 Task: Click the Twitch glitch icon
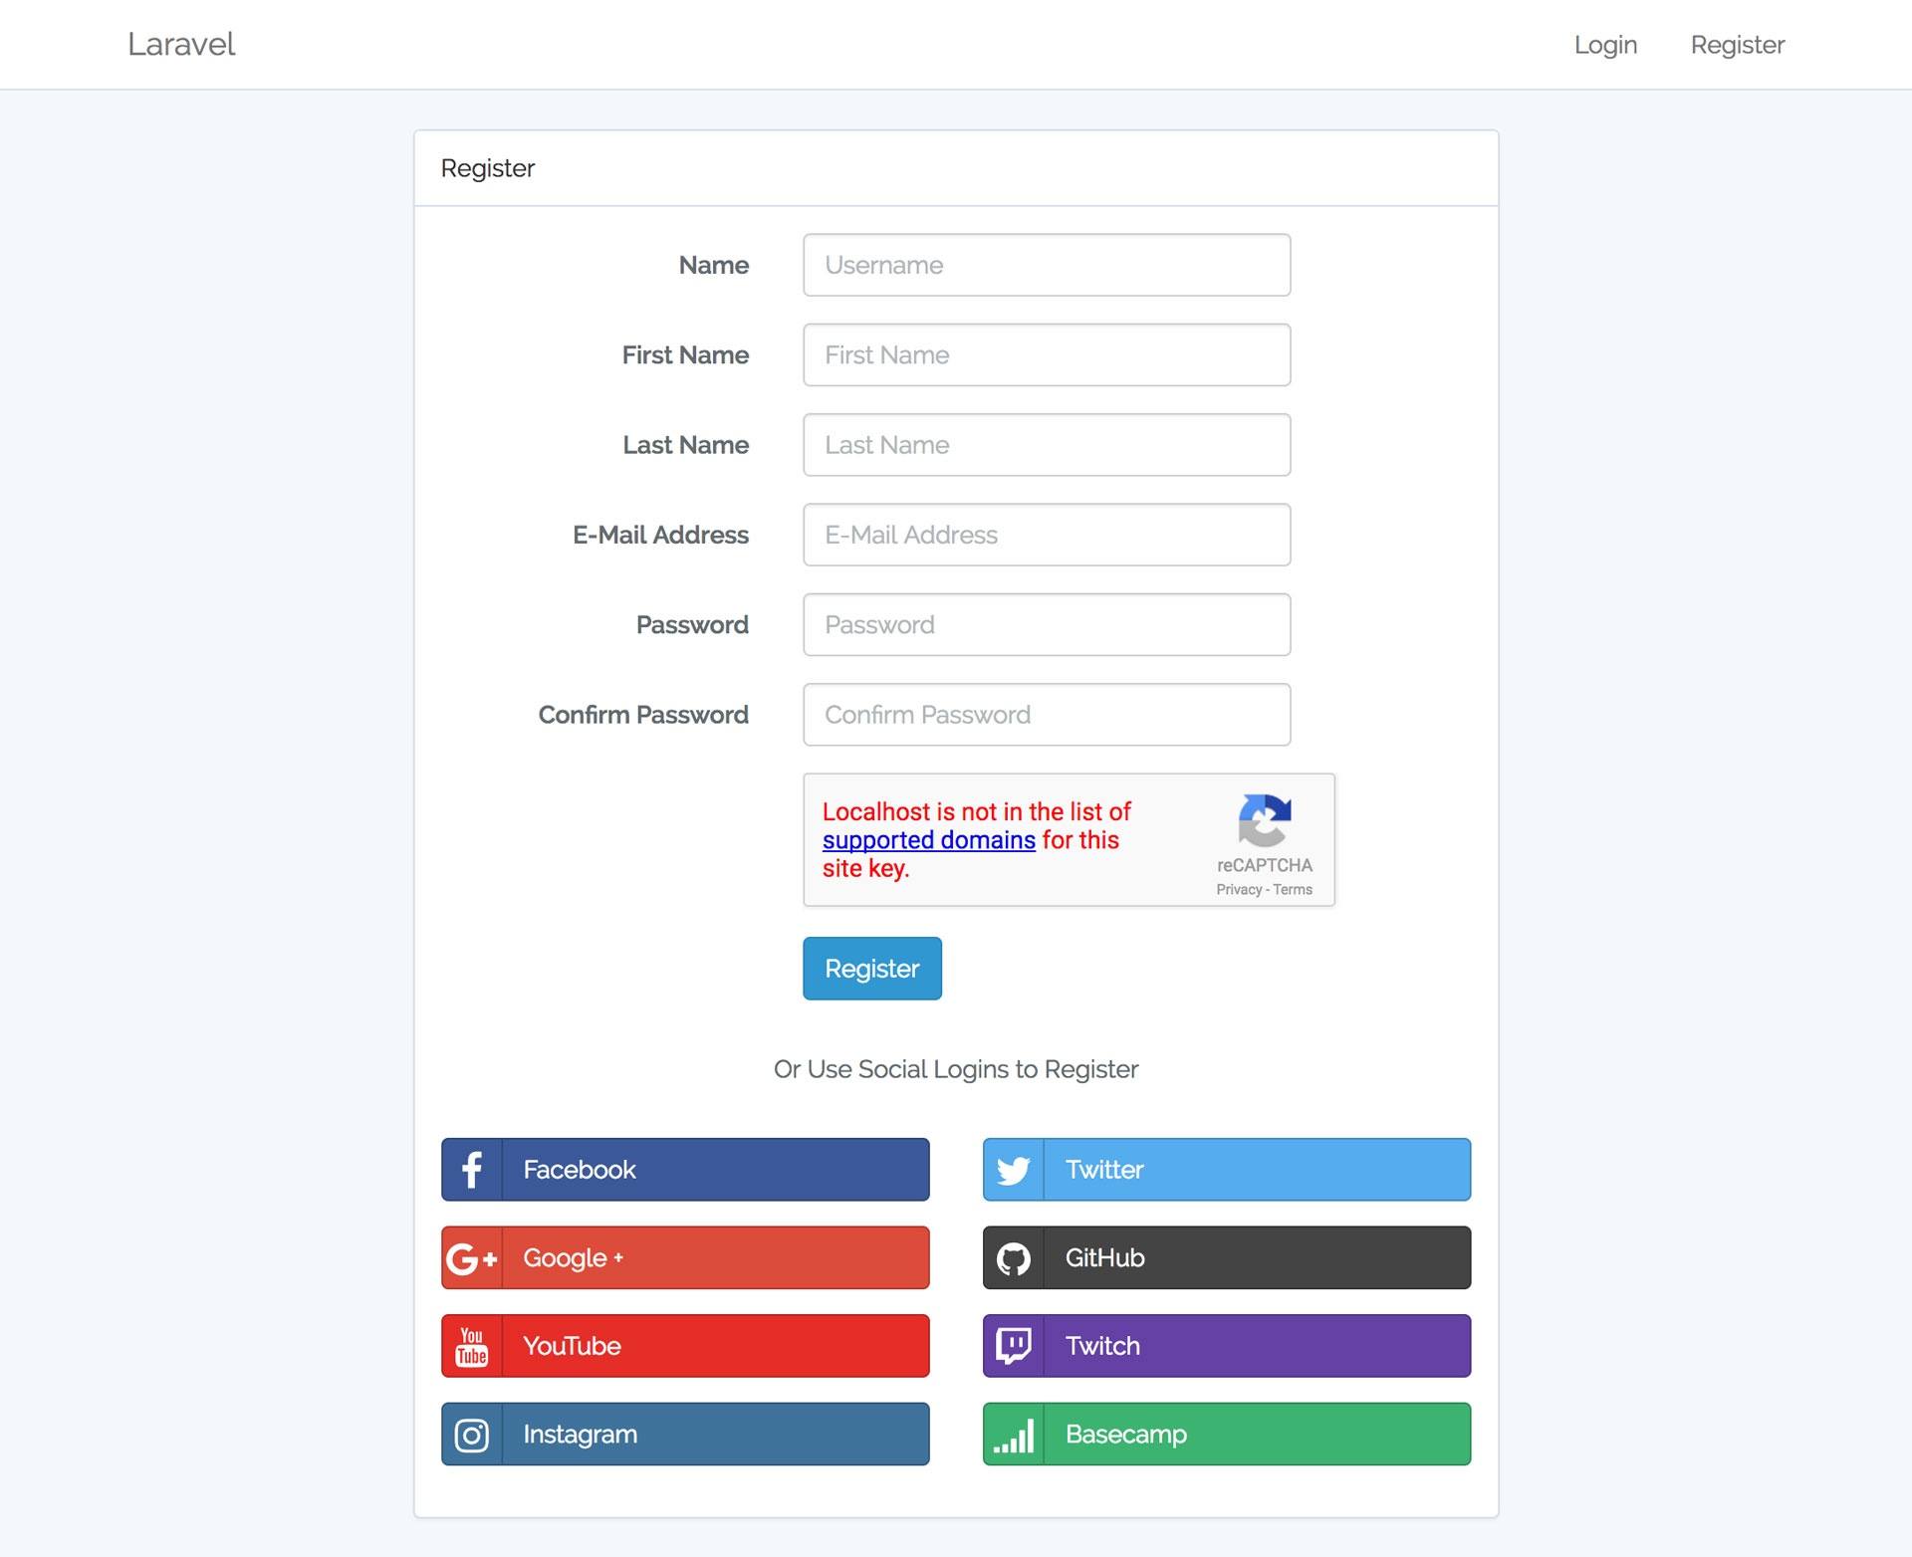[x=1015, y=1346]
